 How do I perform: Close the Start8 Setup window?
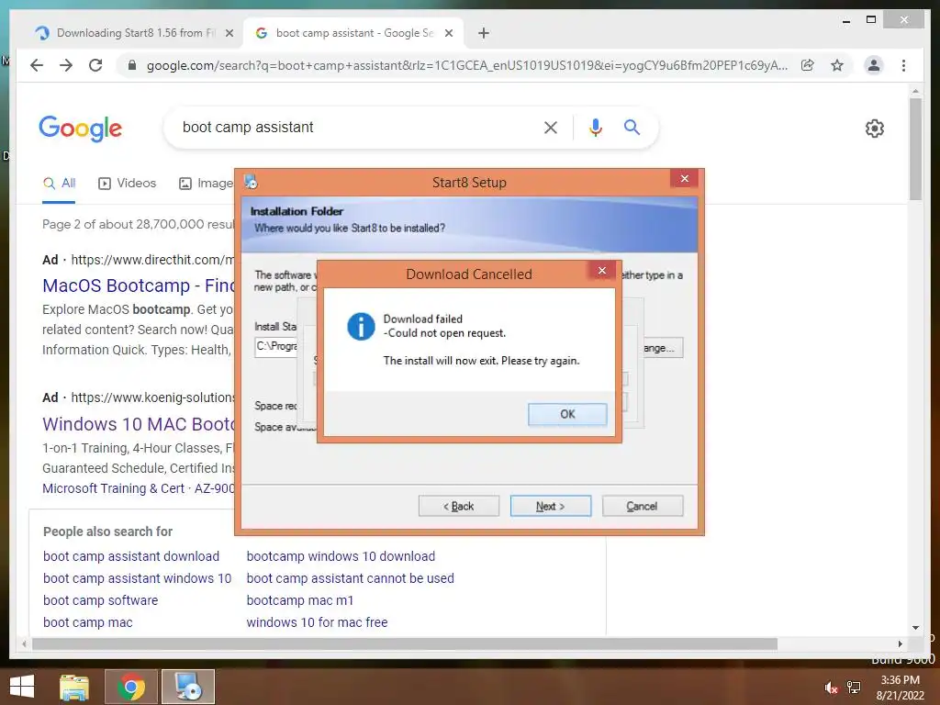[x=685, y=178]
